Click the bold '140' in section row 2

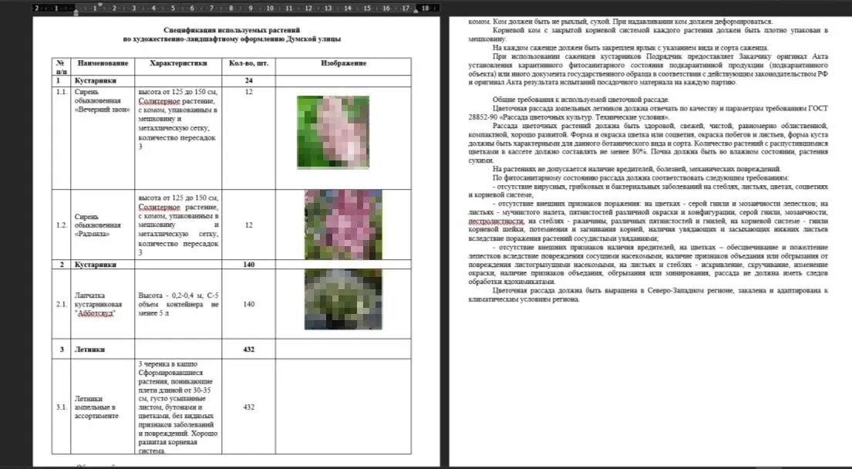(248, 265)
